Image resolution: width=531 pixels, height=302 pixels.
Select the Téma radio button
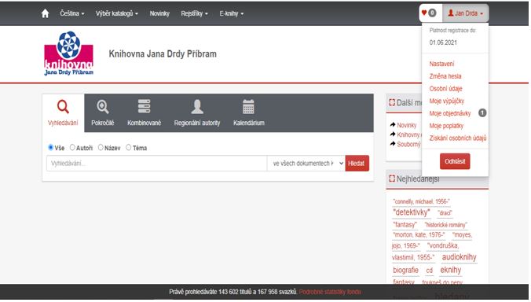[x=128, y=147]
